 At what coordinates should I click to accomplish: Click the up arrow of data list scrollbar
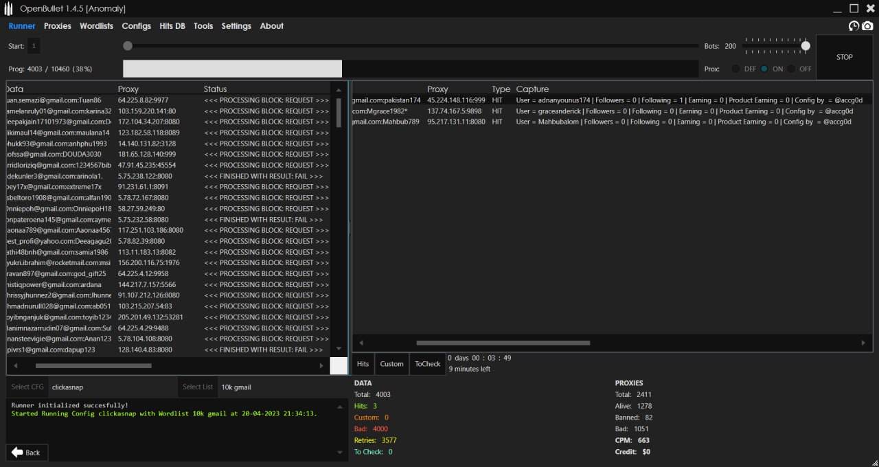click(338, 90)
